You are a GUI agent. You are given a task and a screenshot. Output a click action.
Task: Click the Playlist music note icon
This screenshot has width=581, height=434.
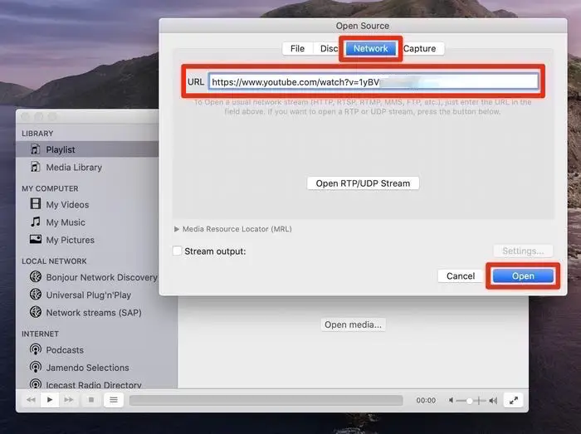(35, 149)
